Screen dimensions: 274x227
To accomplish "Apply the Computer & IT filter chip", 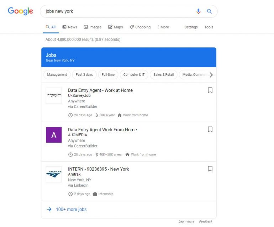I will point(134,75).
